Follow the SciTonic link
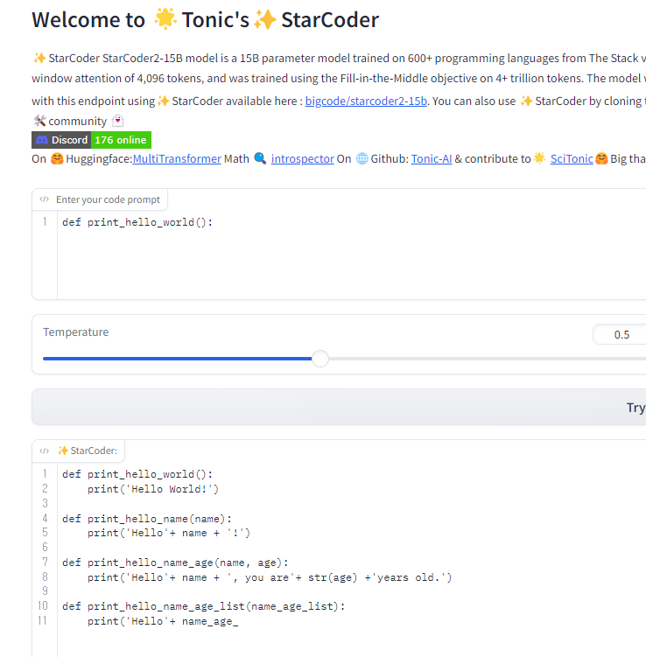This screenshot has height=657, width=646. [x=572, y=159]
